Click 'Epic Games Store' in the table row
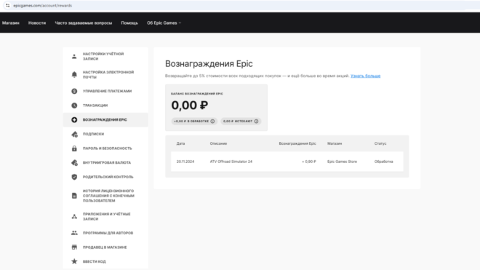Image resolution: width=480 pixels, height=270 pixels. 342,162
